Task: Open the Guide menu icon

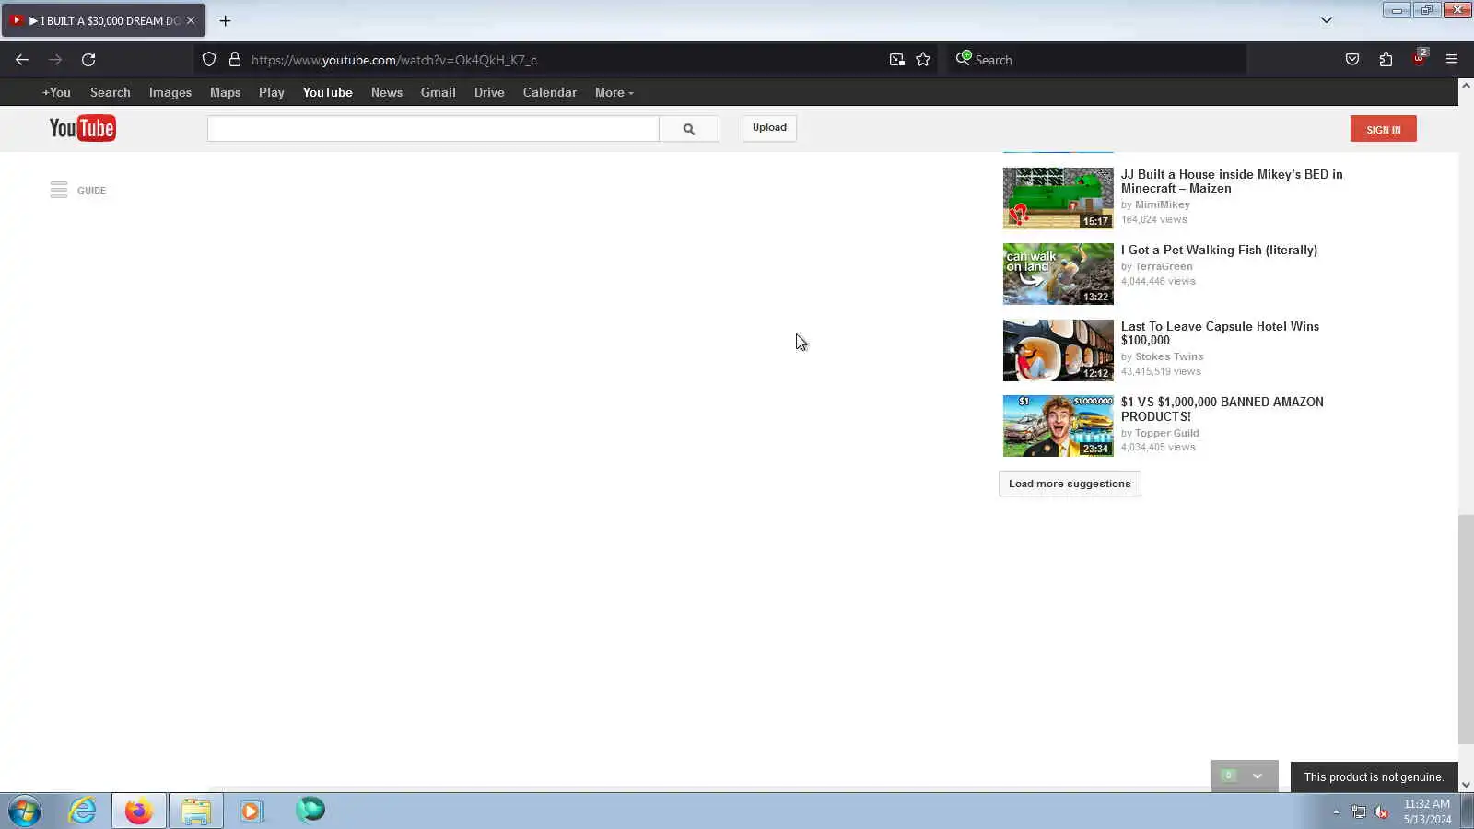Action: 59,190
